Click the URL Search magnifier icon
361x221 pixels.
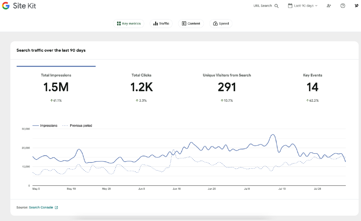point(277,6)
